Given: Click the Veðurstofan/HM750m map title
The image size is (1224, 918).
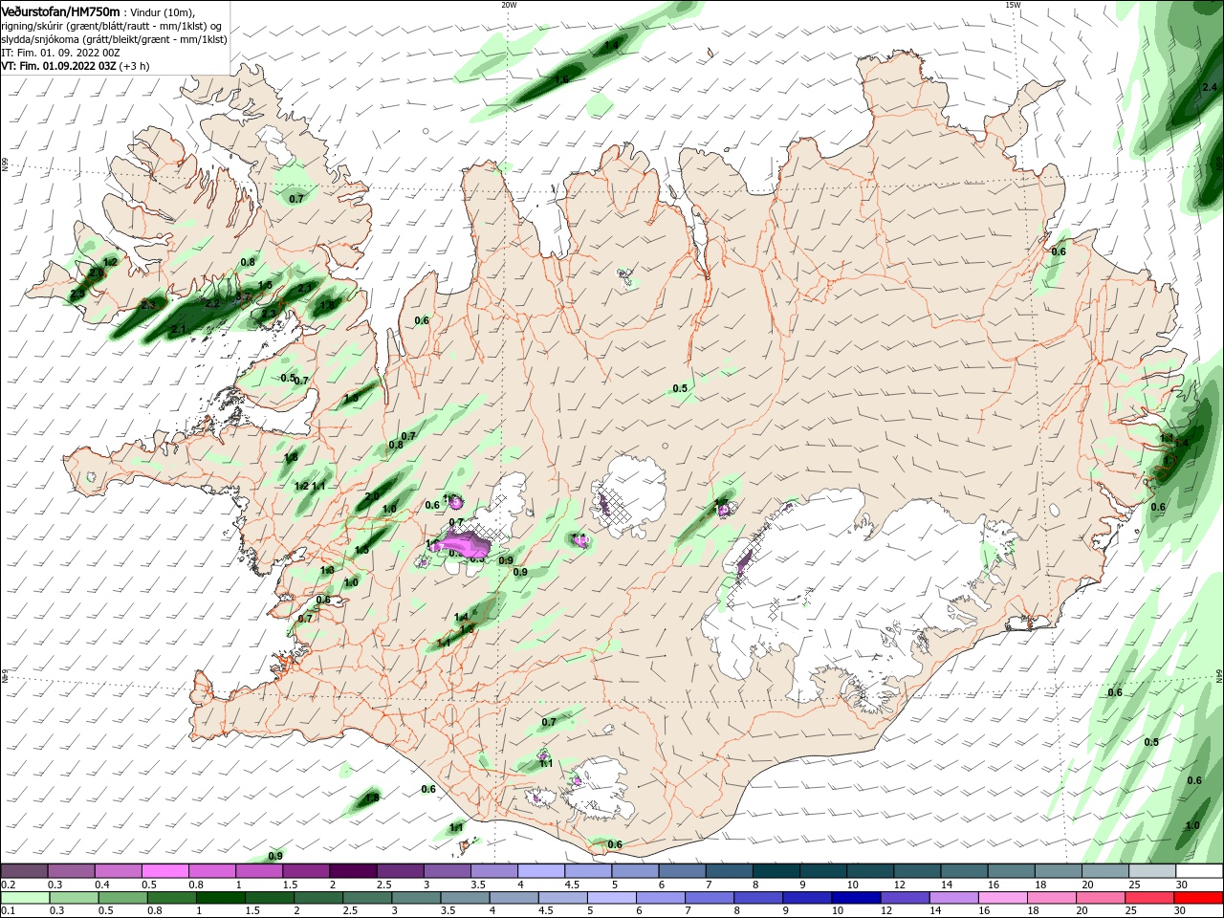Looking at the screenshot, I should pos(61,11).
